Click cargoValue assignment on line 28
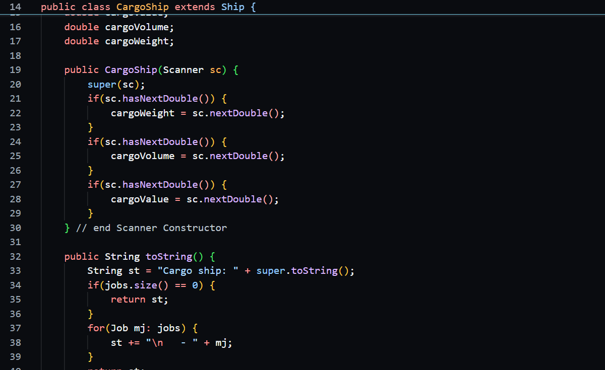This screenshot has width=605, height=370. (x=140, y=199)
